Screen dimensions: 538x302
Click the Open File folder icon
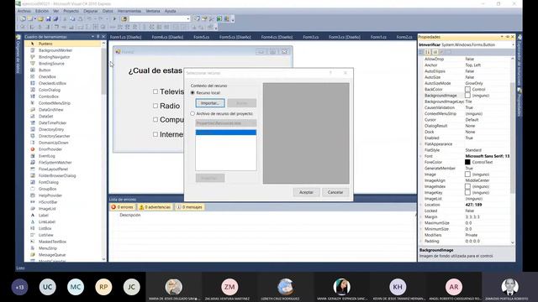pos(40,18)
